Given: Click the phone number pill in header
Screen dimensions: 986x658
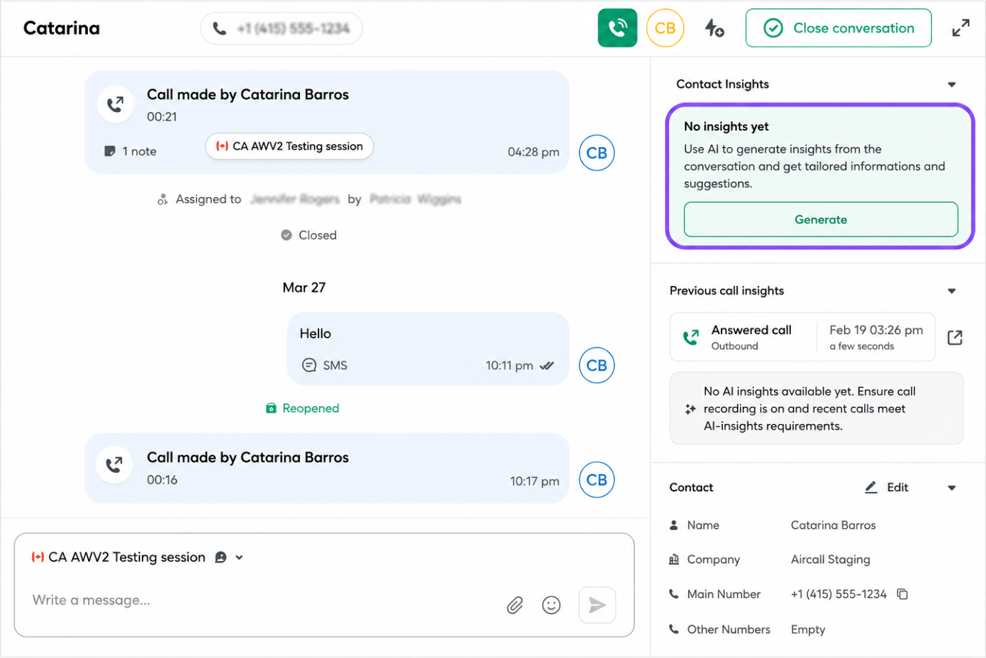Looking at the screenshot, I should pyautogui.click(x=281, y=29).
